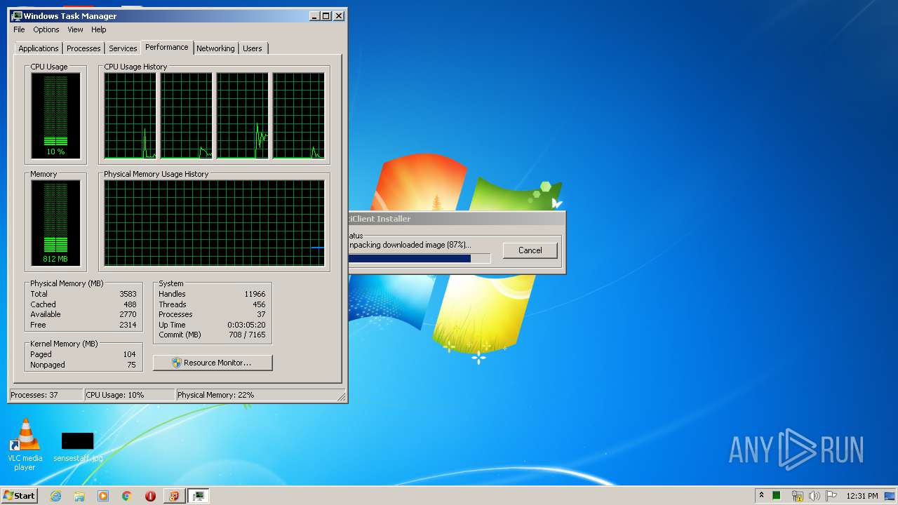The image size is (898, 505).
Task: Click the Cached memory value 488
Action: pyautogui.click(x=130, y=304)
